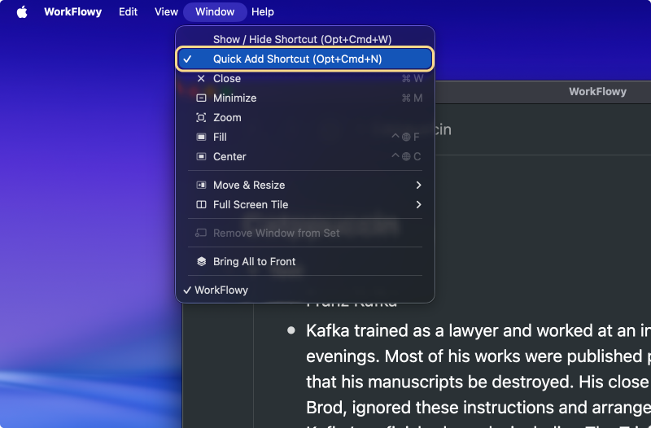Screen dimensions: 651x428
Task: Click the Zoom window icon
Action: click(x=201, y=117)
